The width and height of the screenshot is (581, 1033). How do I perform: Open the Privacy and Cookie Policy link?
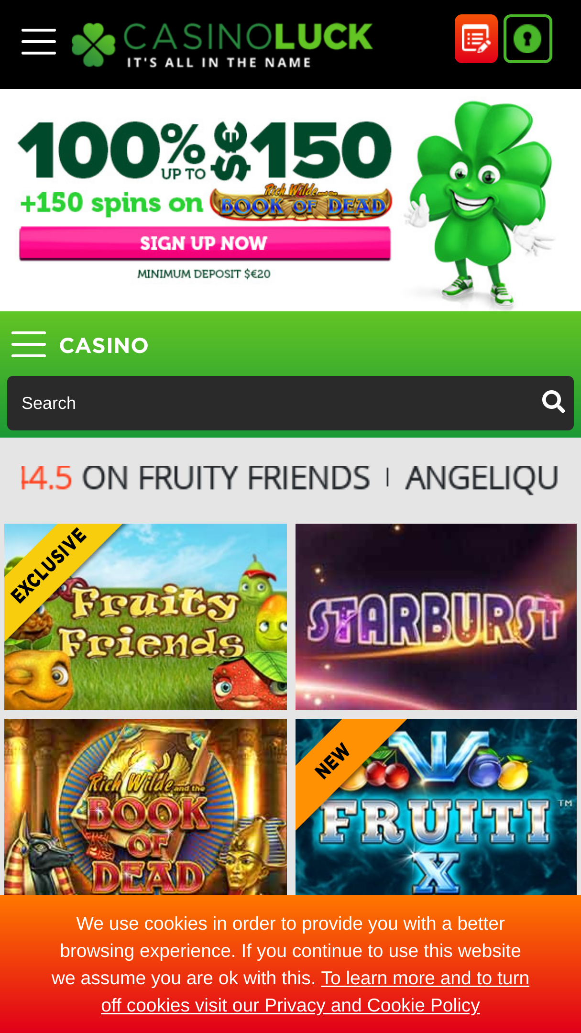[x=315, y=991]
